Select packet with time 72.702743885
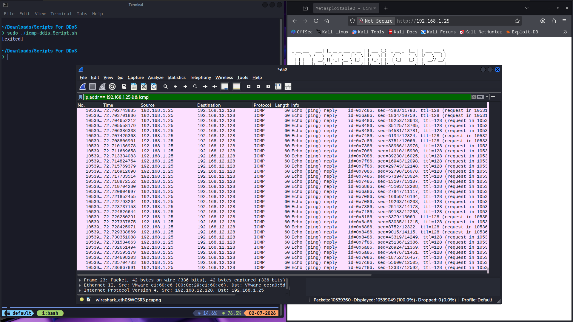This screenshot has height=322, width=573. click(282, 111)
